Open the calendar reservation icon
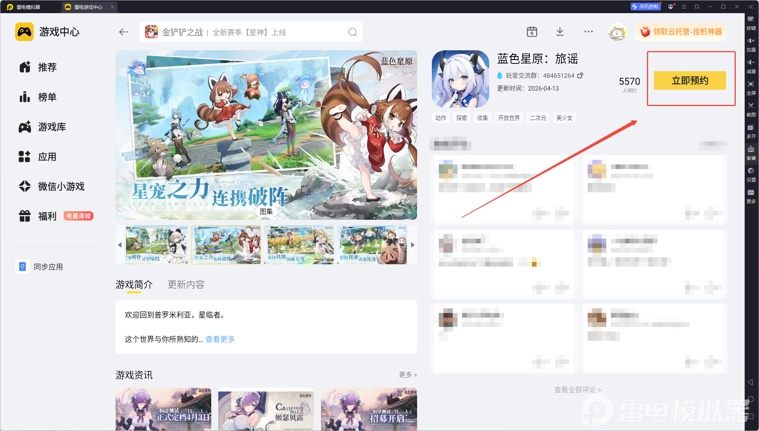759x431 pixels. click(532, 32)
